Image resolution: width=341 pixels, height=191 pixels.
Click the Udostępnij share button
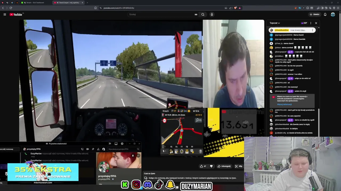[x=224, y=166]
